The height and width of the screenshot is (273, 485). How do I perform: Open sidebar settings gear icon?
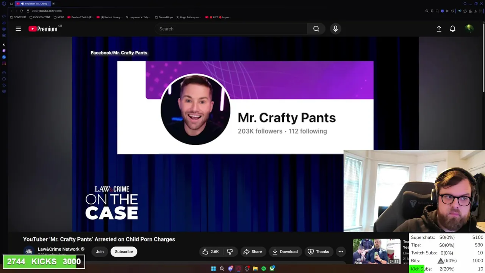[4, 91]
